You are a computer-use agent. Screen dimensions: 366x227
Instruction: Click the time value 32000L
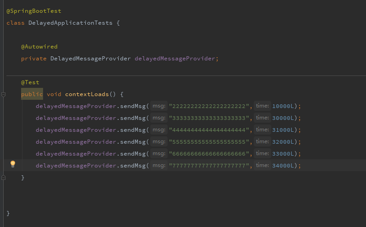pos(283,142)
